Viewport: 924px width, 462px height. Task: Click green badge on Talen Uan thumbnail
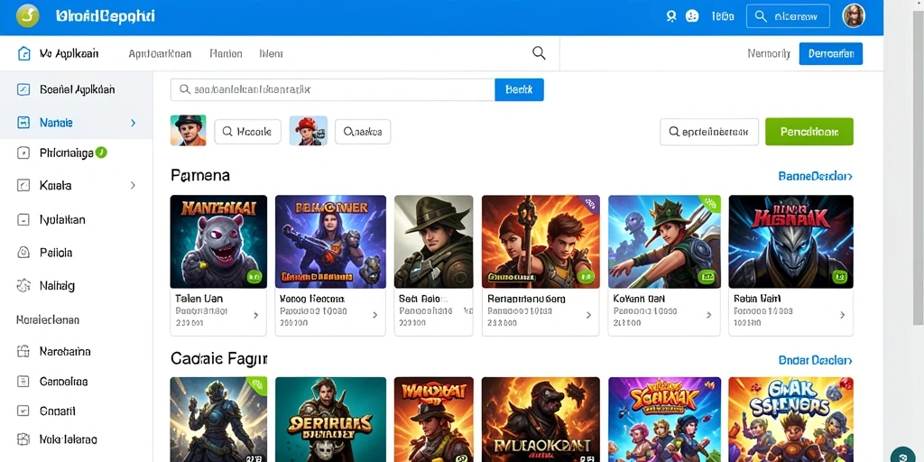(x=254, y=276)
